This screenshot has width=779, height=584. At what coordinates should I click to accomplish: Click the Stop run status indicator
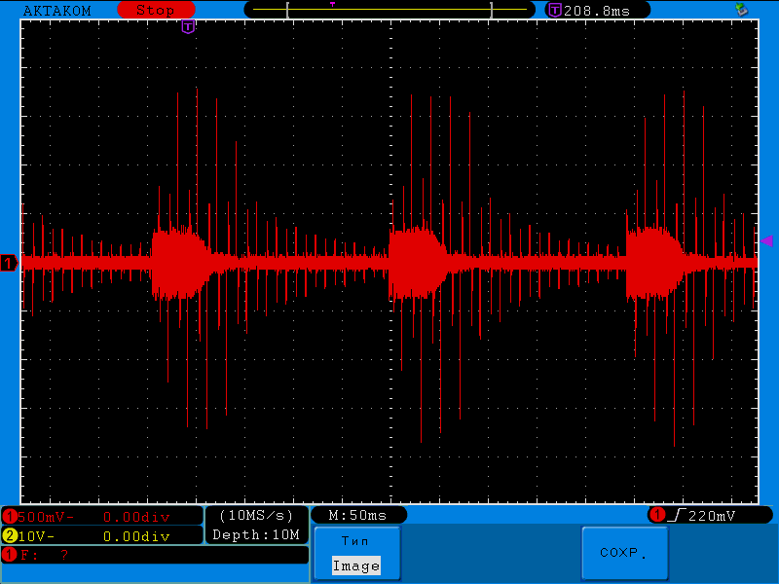point(156,10)
